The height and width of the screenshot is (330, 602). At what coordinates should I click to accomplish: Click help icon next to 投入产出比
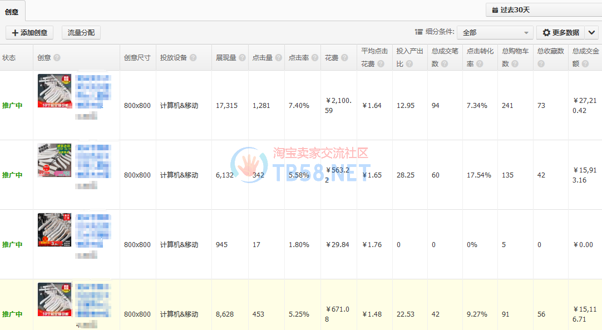tap(409, 64)
